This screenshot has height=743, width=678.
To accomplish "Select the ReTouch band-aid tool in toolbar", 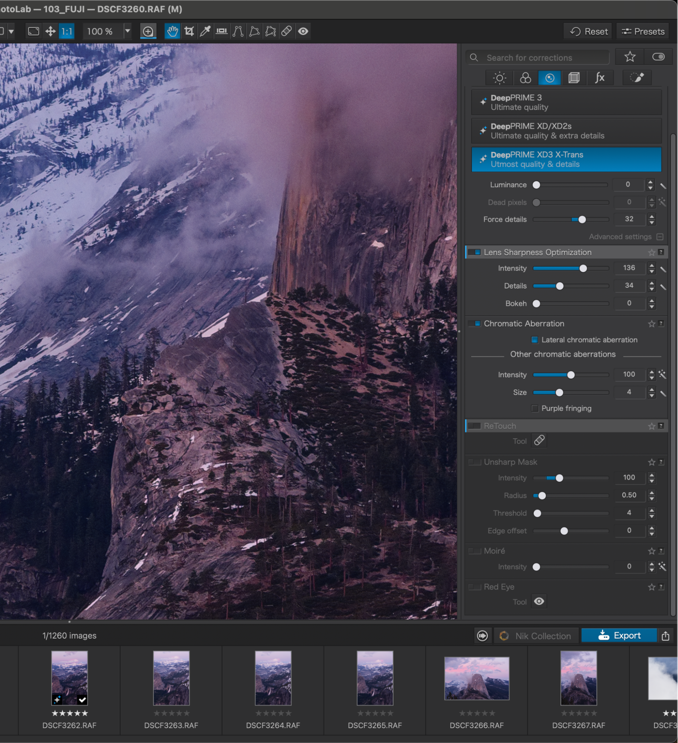I will (x=286, y=31).
